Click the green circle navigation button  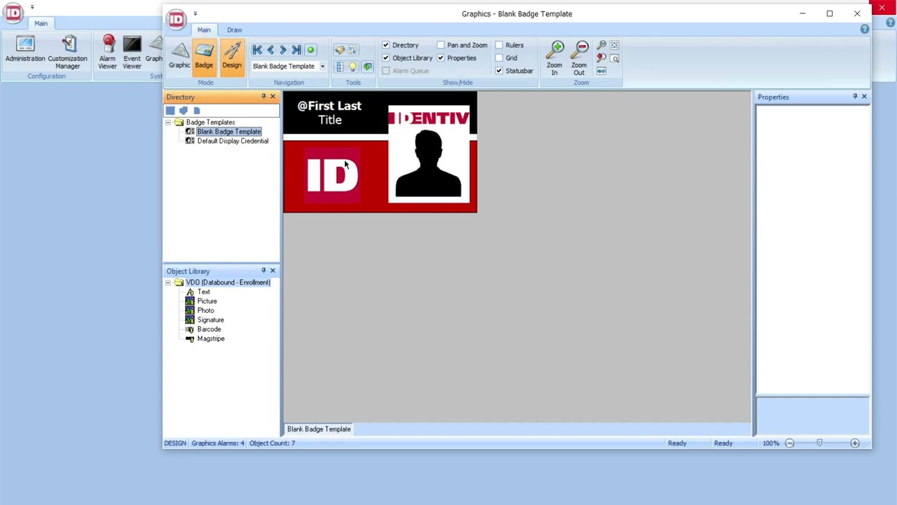tap(310, 50)
